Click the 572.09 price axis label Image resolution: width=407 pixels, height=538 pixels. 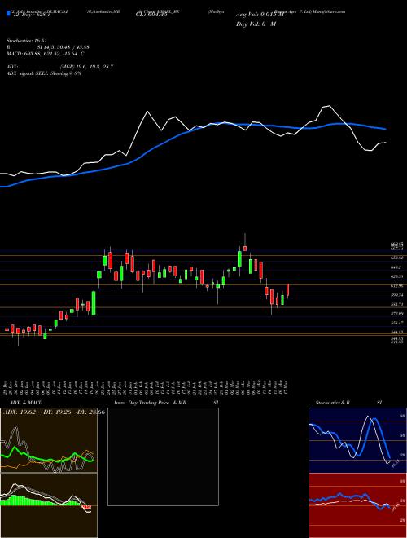pyautogui.click(x=396, y=313)
